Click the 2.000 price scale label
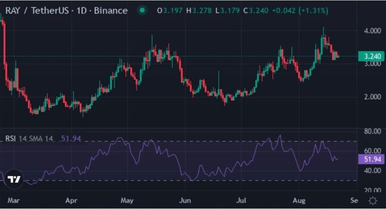 point(373,97)
